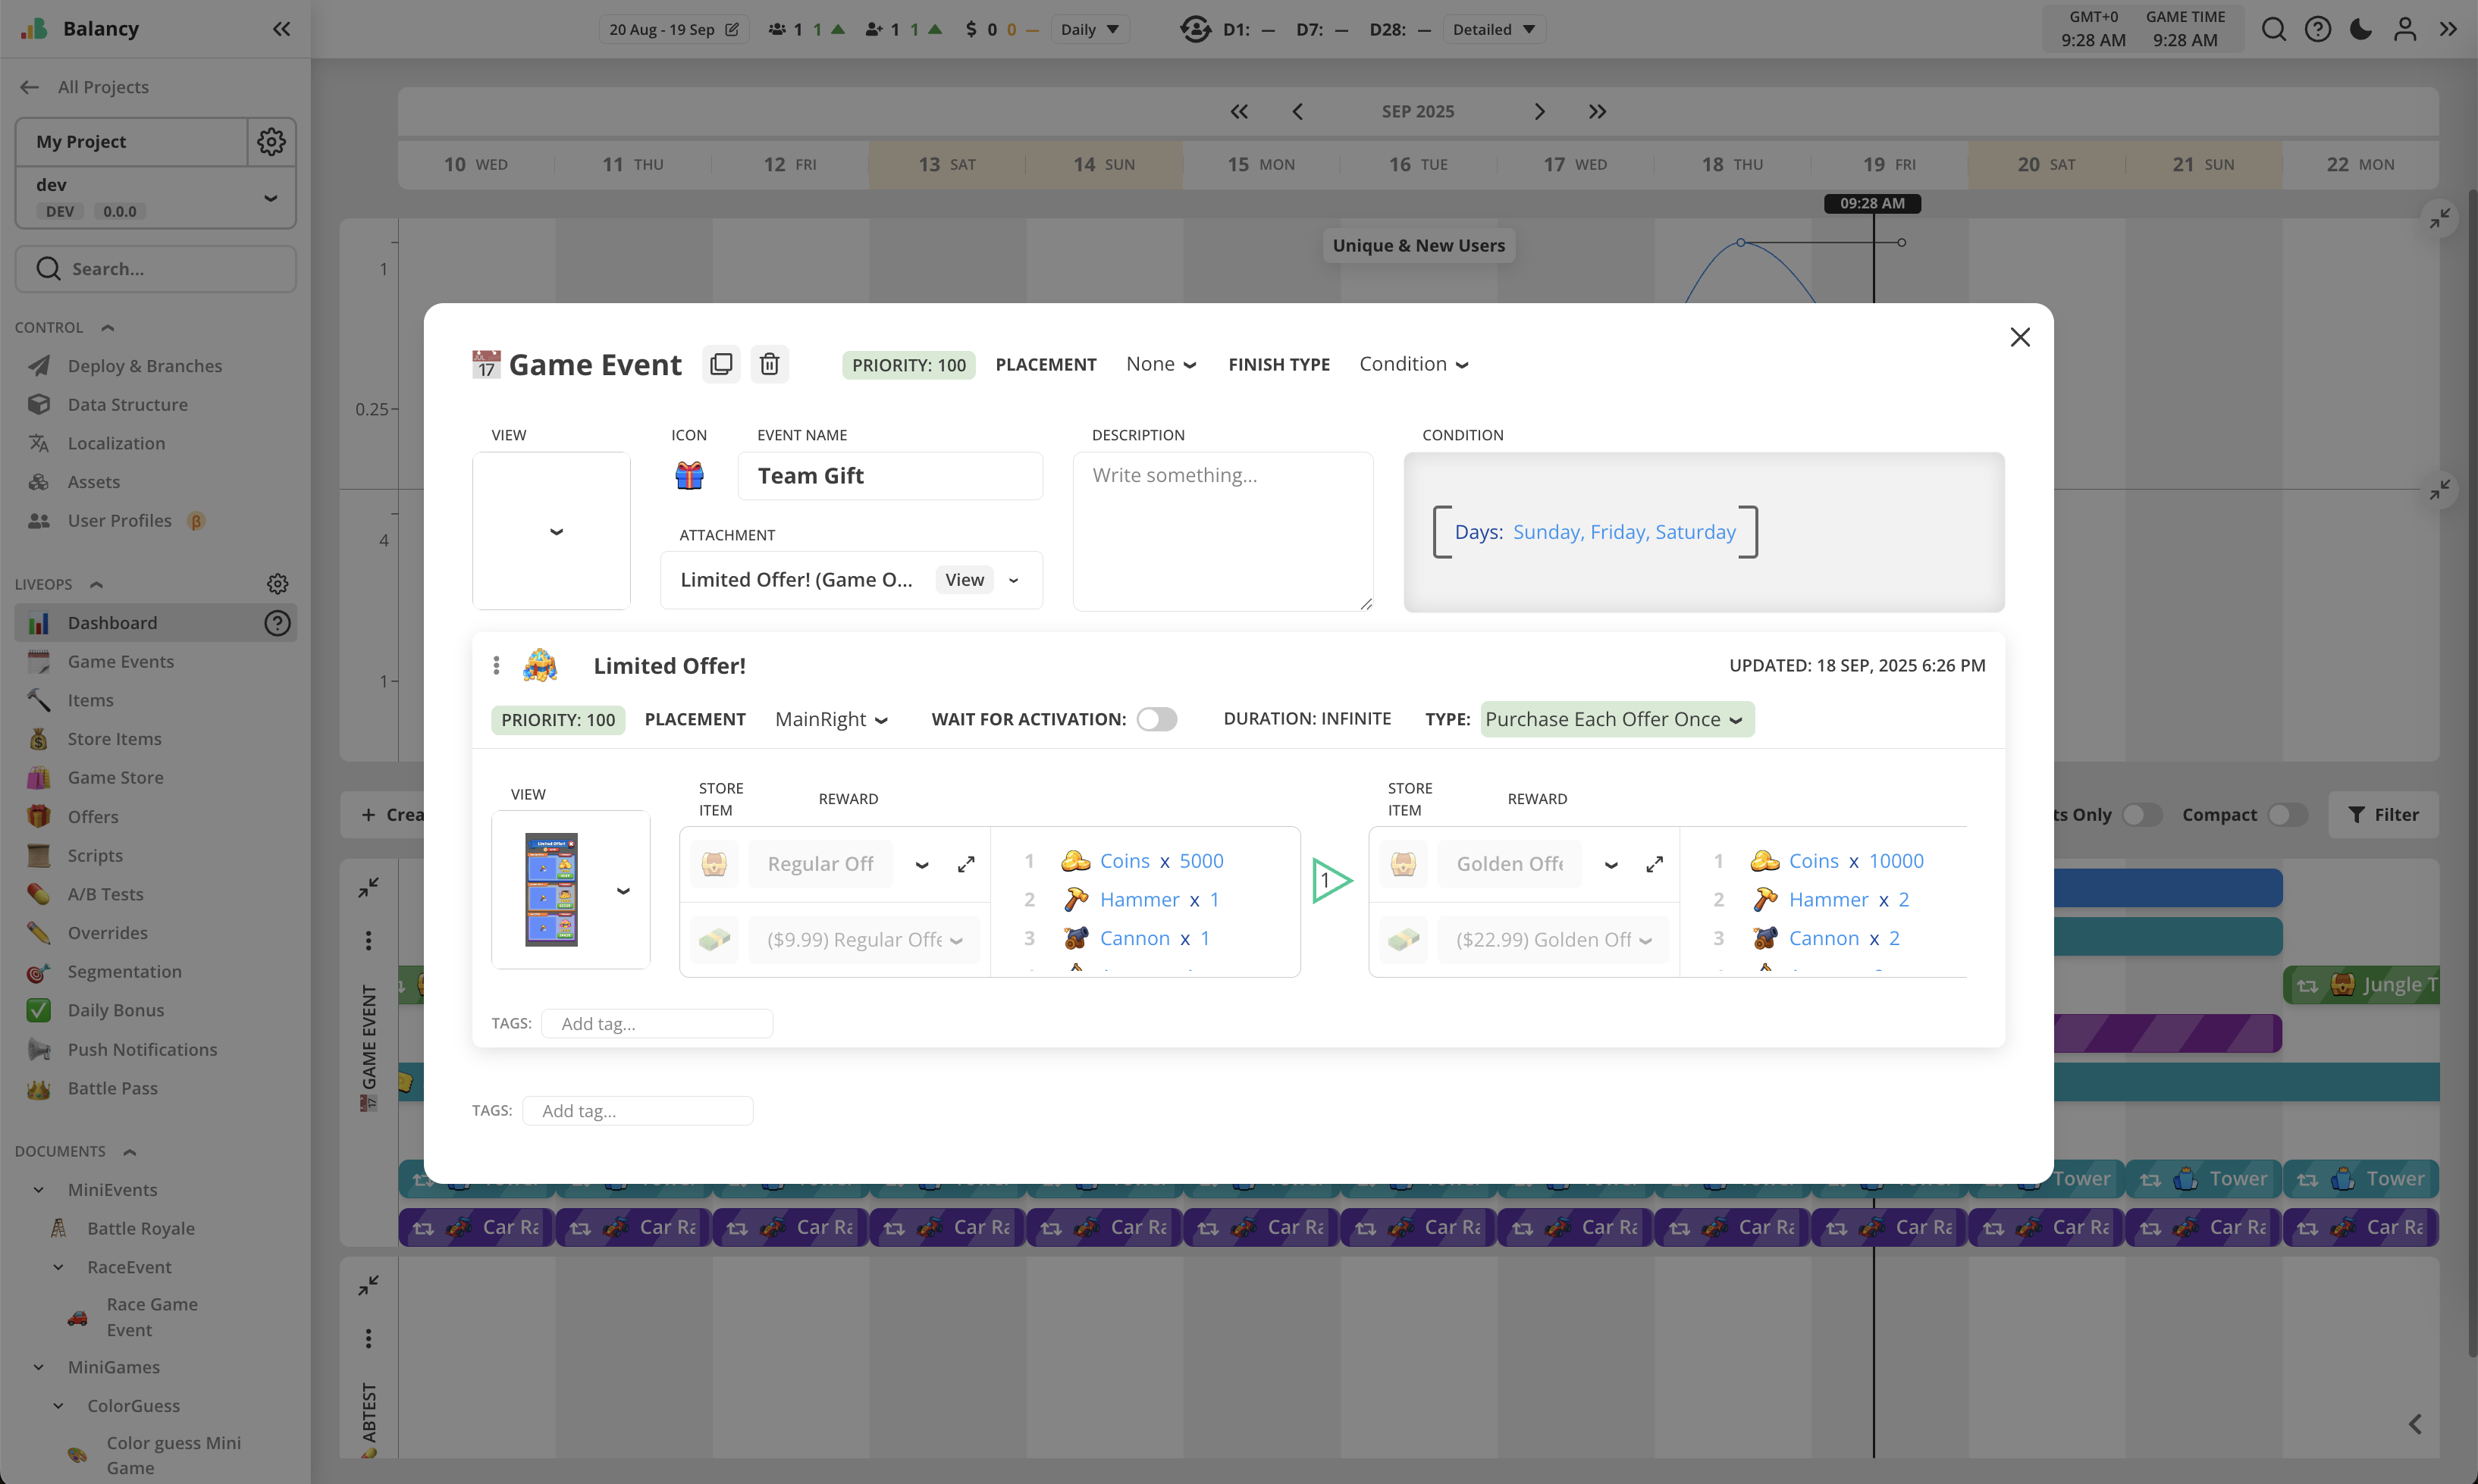Open Game Events in sidebar
2478x1484 pixels.
(x=120, y=661)
